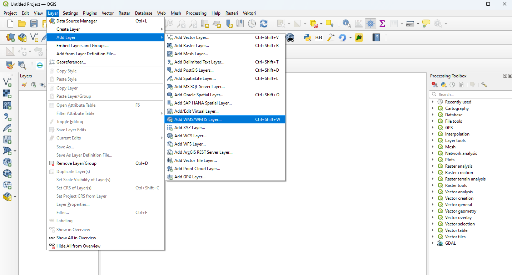Viewport: 512px width, 275px height.
Task: Toggle the Processing Toolbox gear icon
Action: click(x=371, y=24)
